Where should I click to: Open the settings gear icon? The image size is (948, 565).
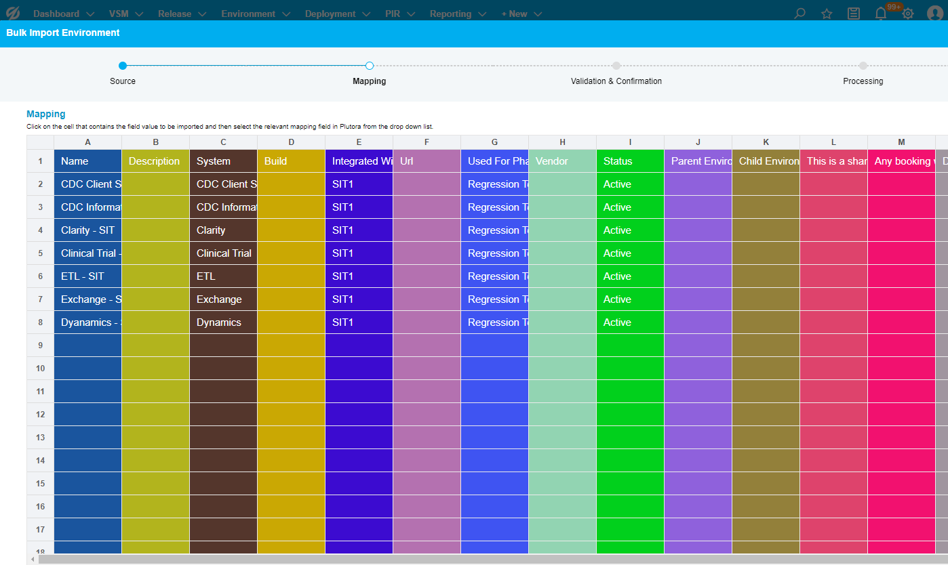(908, 14)
